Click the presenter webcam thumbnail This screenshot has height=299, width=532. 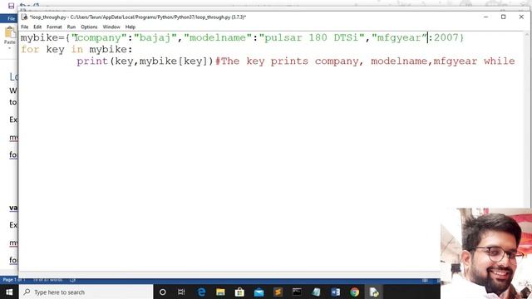pyautogui.click(x=485, y=253)
